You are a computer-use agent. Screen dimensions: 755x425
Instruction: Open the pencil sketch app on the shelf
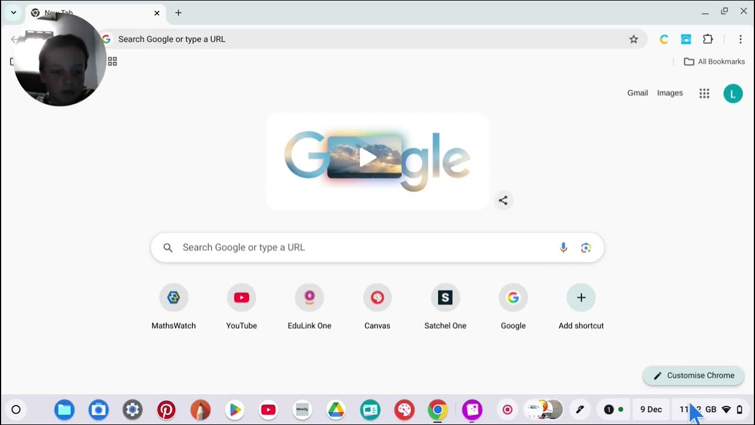(201, 410)
